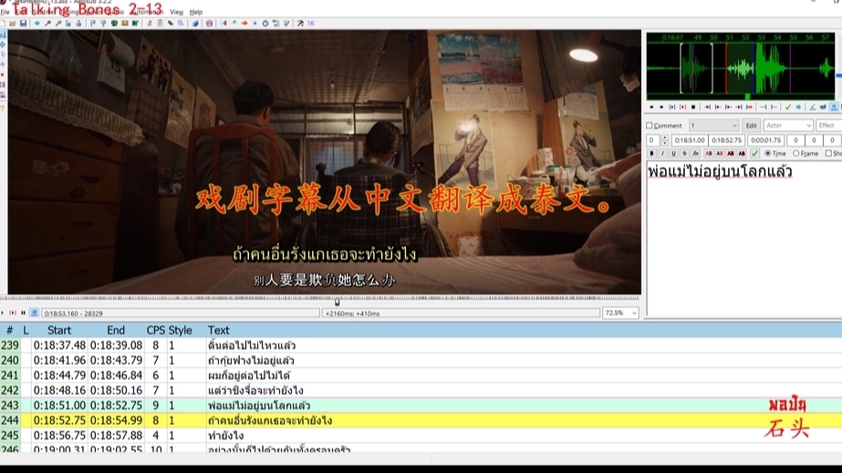842x473 pixels.
Task: Click the Cycle tag hiding mode icon
Action: 311,23
